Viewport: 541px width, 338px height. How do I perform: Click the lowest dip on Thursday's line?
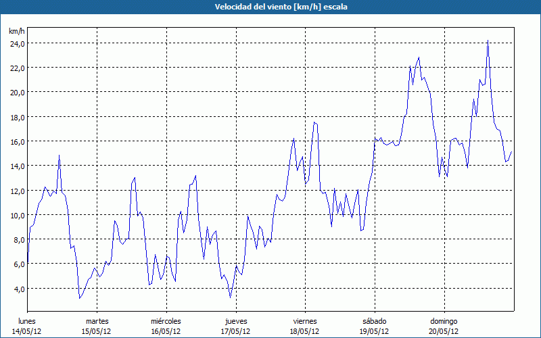coord(231,297)
